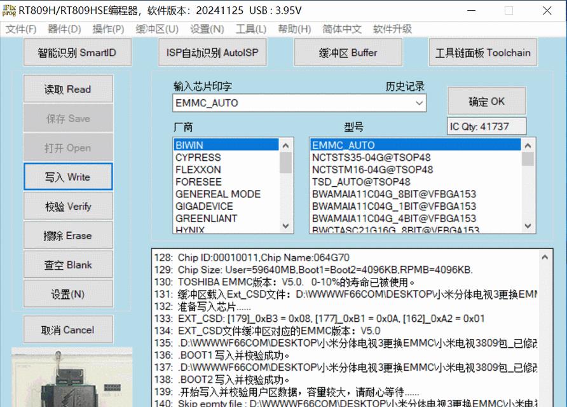Select NCTSTS35-04G@TSOP48 model
The image size is (567, 407).
[415, 157]
